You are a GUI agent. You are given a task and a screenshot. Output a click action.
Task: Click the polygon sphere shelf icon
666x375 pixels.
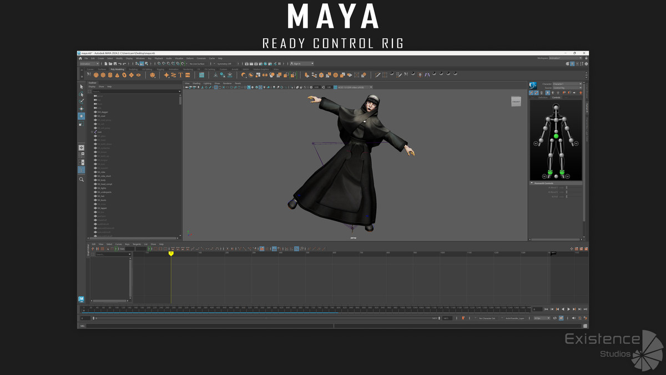pyautogui.click(x=96, y=75)
